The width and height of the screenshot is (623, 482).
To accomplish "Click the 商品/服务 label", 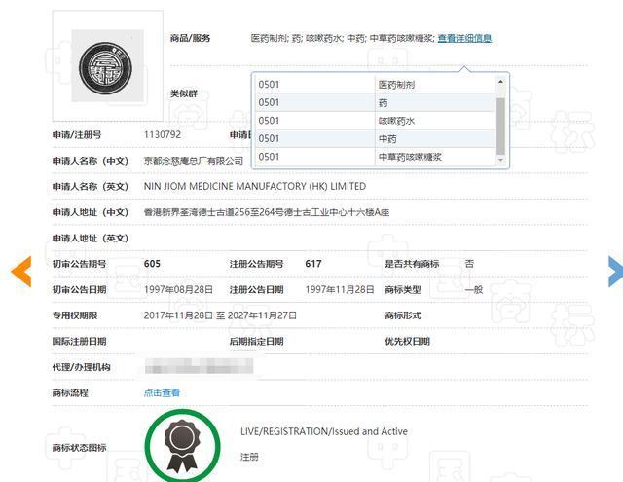I will (191, 38).
